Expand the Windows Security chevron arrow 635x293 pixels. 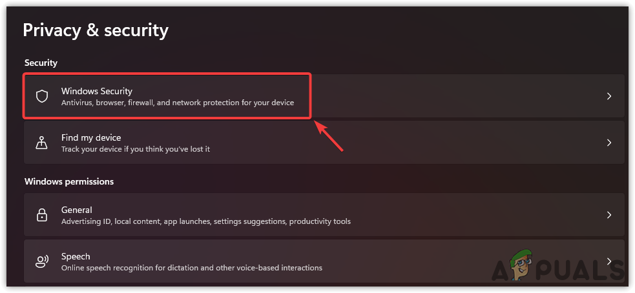click(609, 96)
